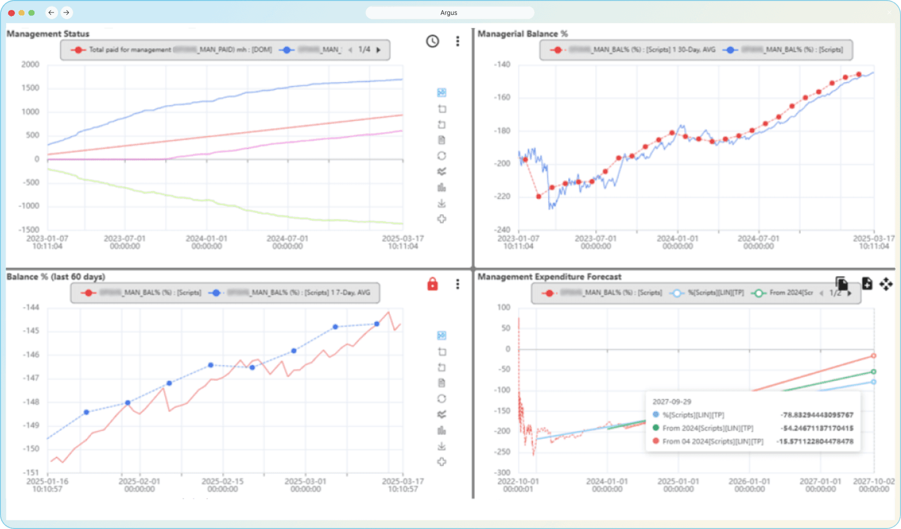Click refresh icon in Management Status toolbar

coord(441,156)
